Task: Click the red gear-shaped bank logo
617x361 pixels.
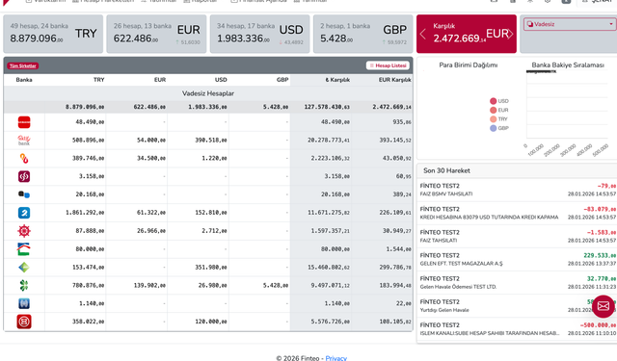Action: tap(24, 231)
